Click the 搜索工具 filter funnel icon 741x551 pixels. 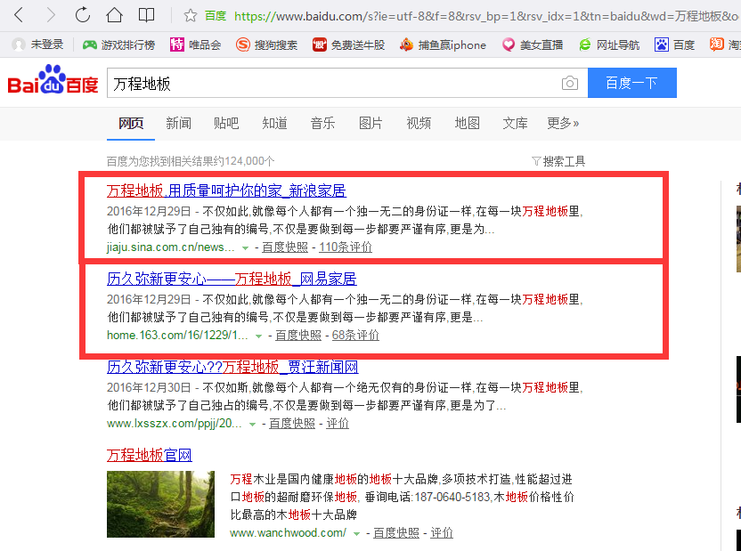pyautogui.click(x=536, y=161)
